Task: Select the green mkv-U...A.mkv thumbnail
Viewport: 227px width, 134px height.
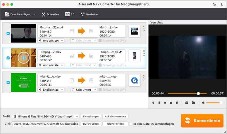Action: (x=24, y=82)
